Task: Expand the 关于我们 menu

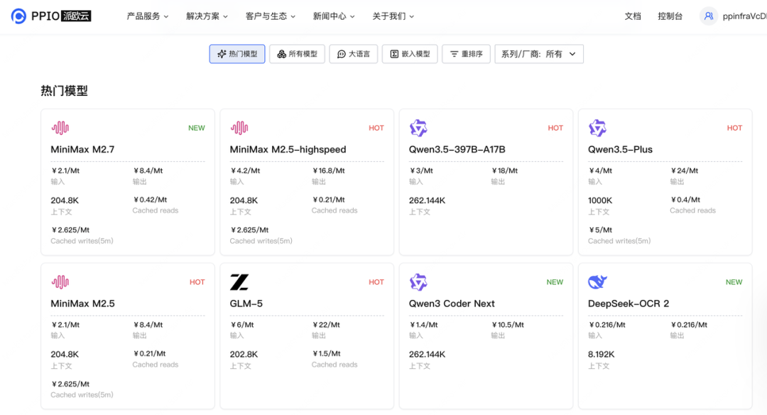Action: click(x=393, y=16)
